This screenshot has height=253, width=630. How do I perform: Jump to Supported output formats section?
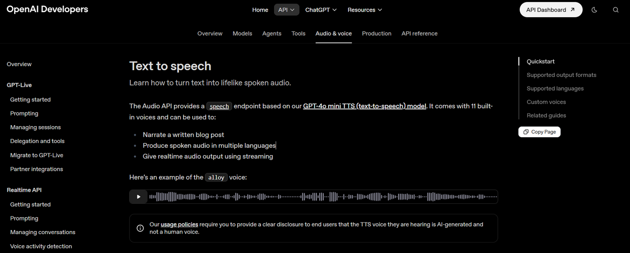[x=561, y=75]
